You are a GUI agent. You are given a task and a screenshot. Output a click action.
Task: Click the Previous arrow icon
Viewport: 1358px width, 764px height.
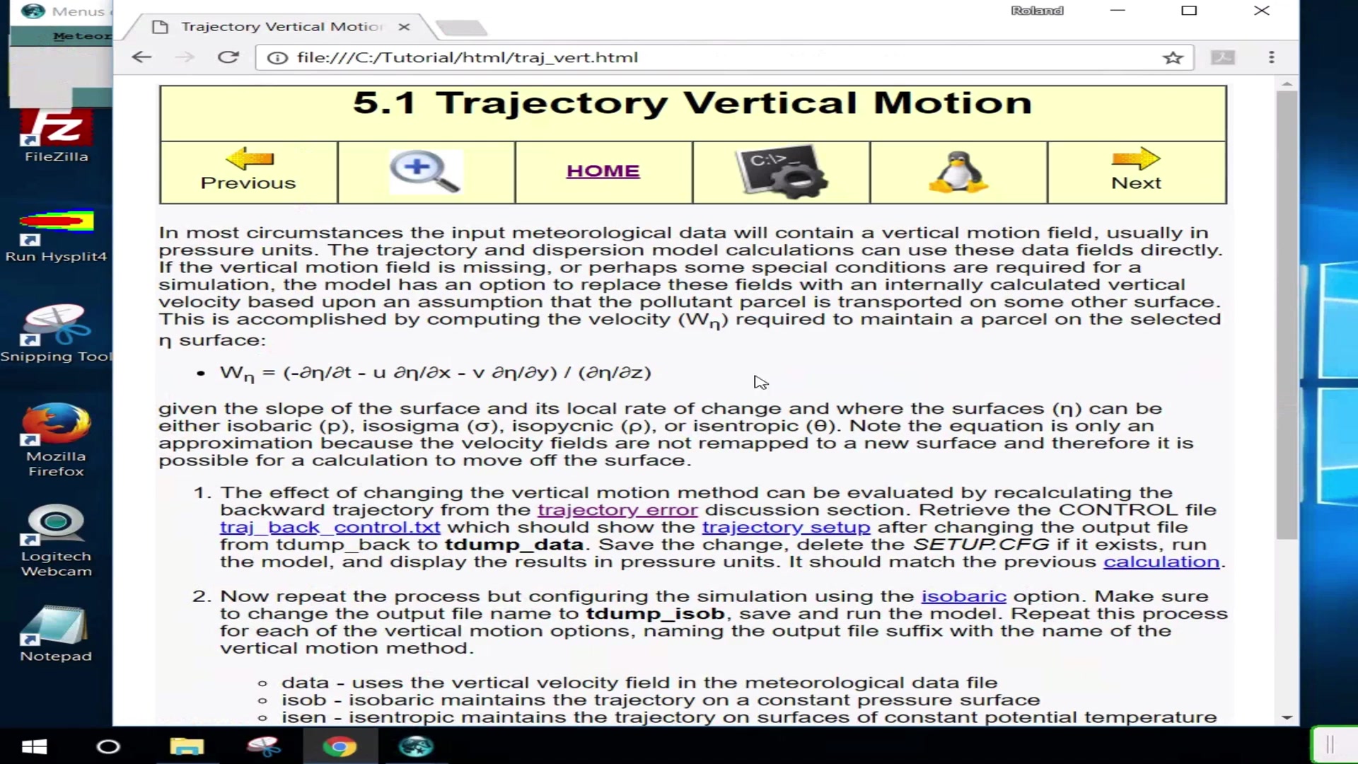pos(249,158)
